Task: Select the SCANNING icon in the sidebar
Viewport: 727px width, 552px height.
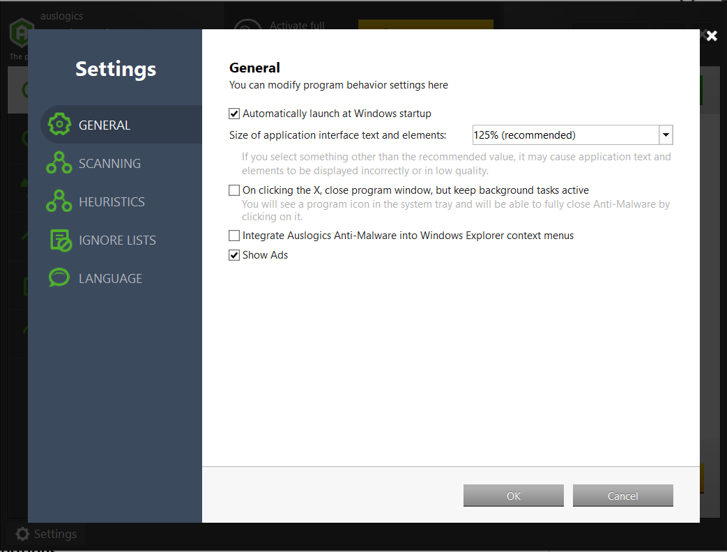Action: [59, 162]
